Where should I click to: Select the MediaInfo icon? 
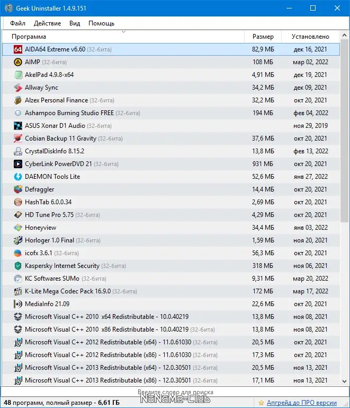coord(18,304)
